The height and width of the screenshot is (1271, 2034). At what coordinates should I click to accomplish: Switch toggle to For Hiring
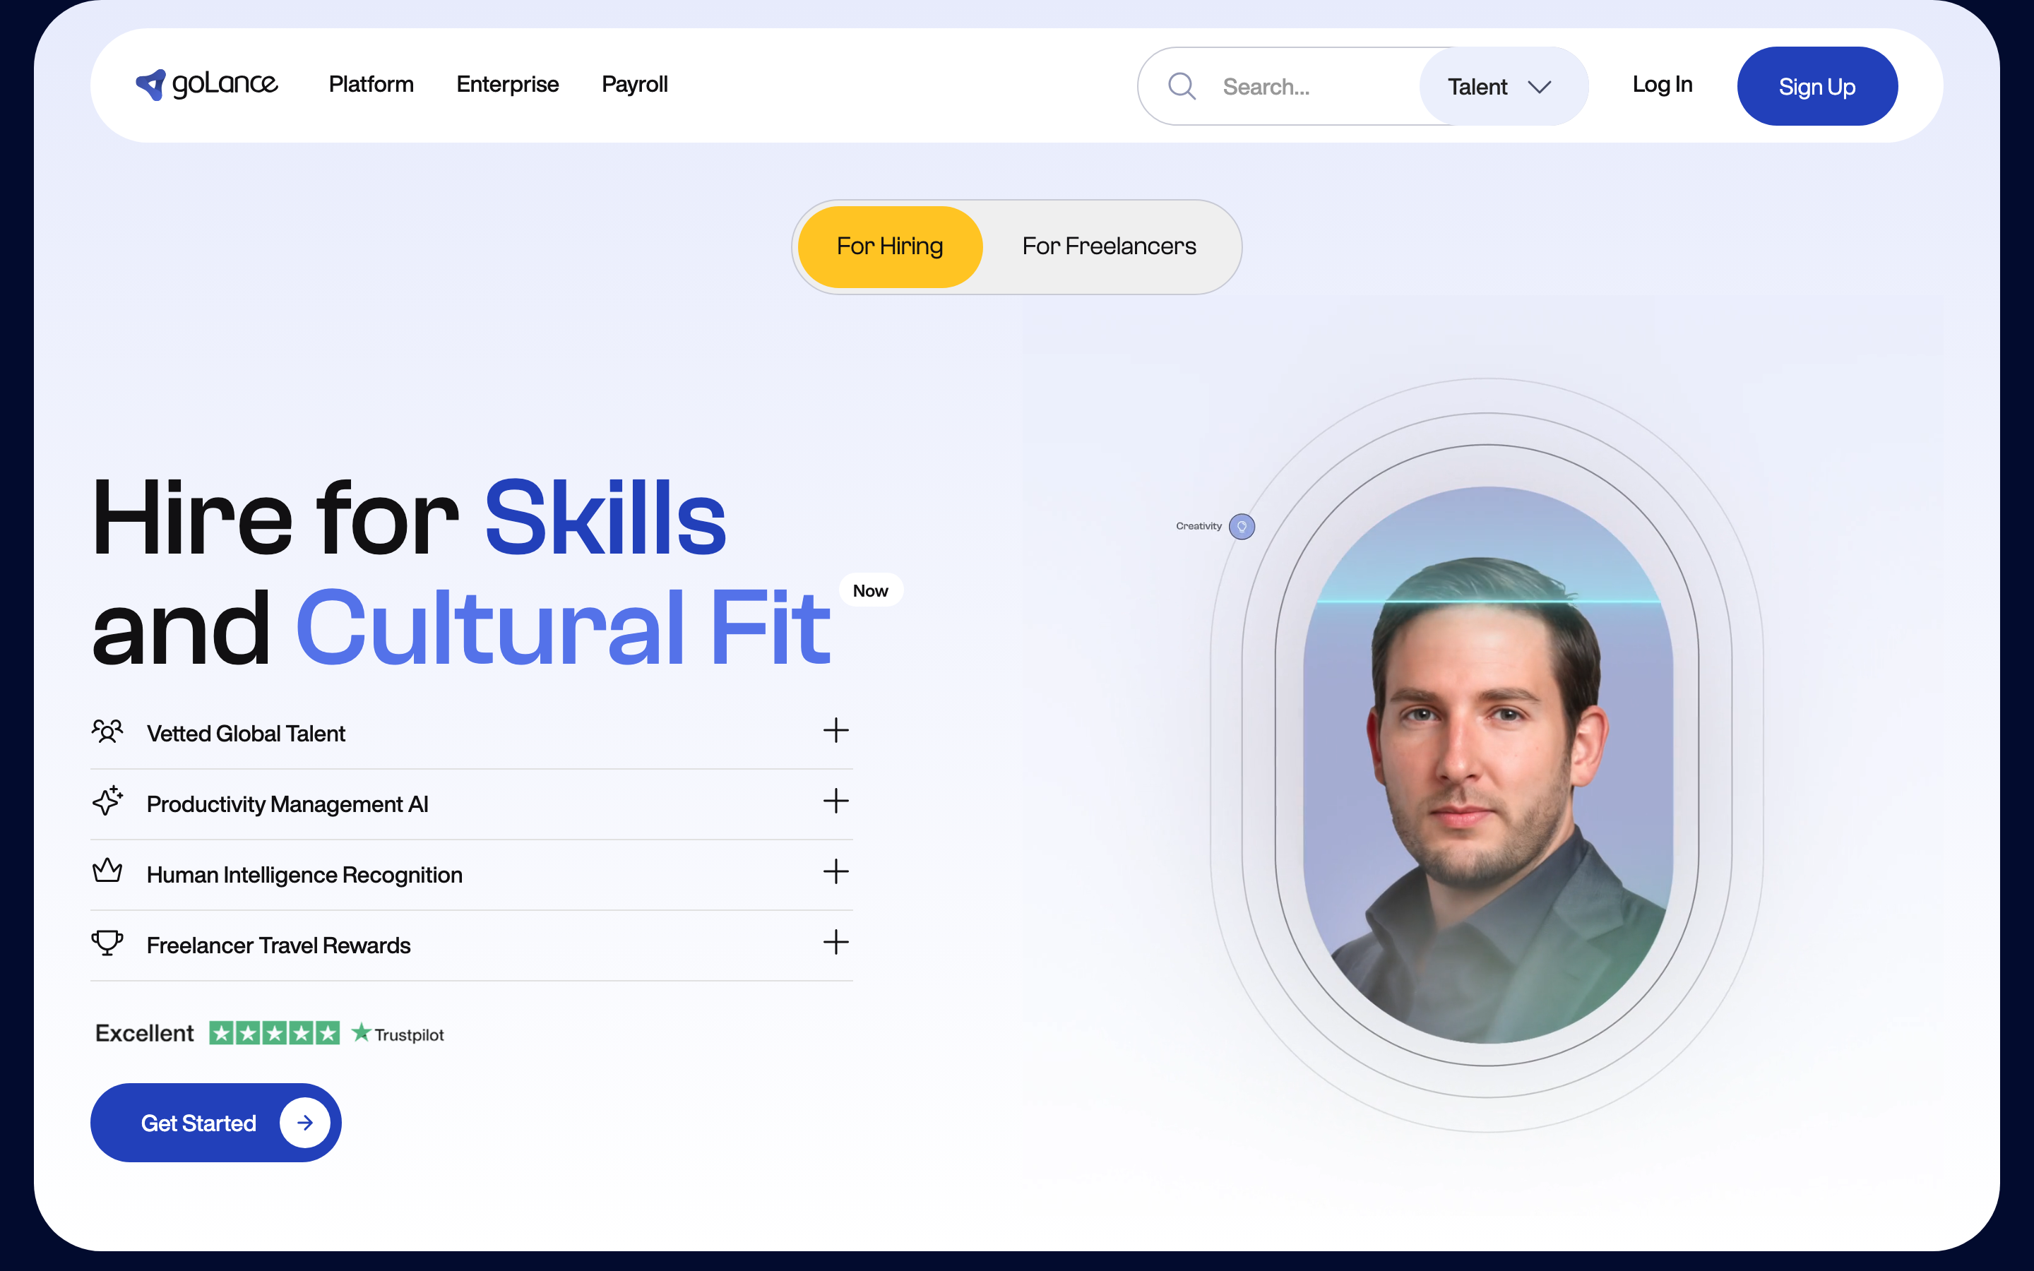889,246
